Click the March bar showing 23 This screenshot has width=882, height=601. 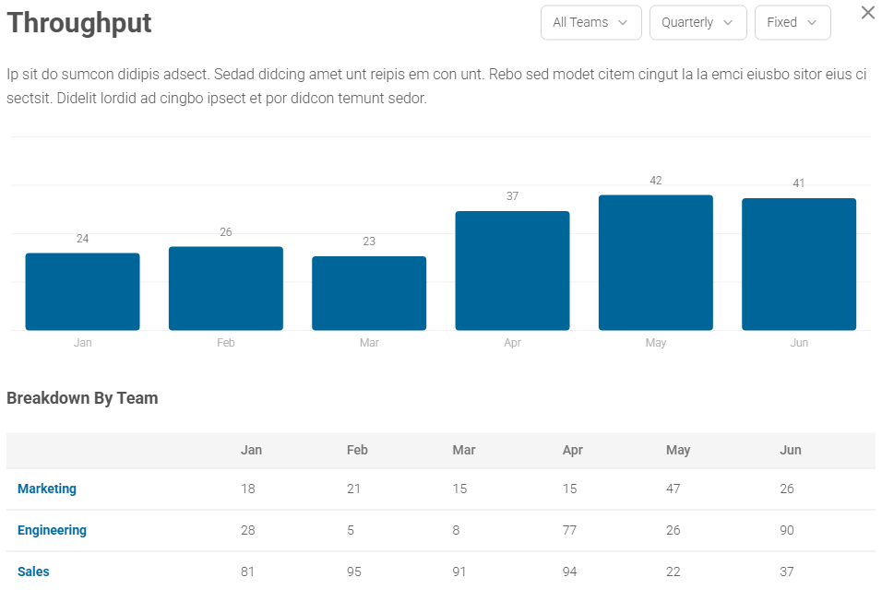(x=369, y=293)
